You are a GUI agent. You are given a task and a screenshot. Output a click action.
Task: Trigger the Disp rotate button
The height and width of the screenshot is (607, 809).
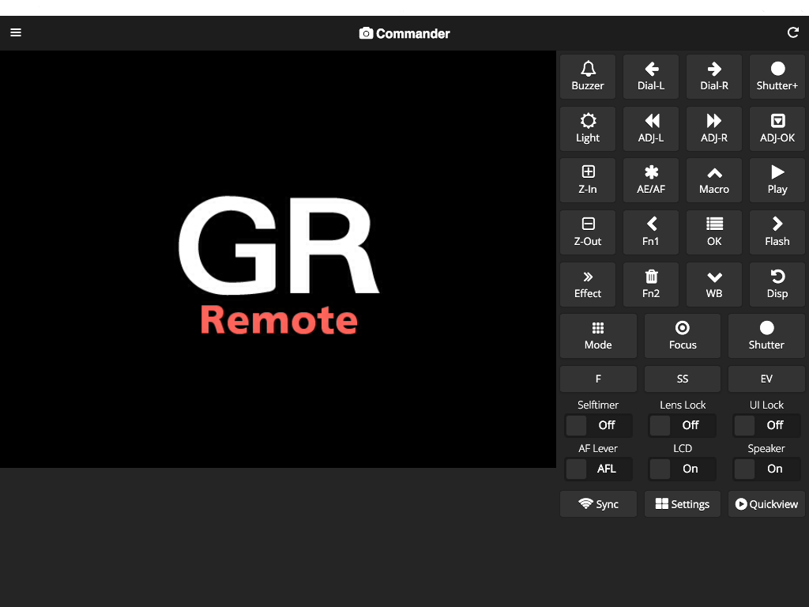point(777,284)
